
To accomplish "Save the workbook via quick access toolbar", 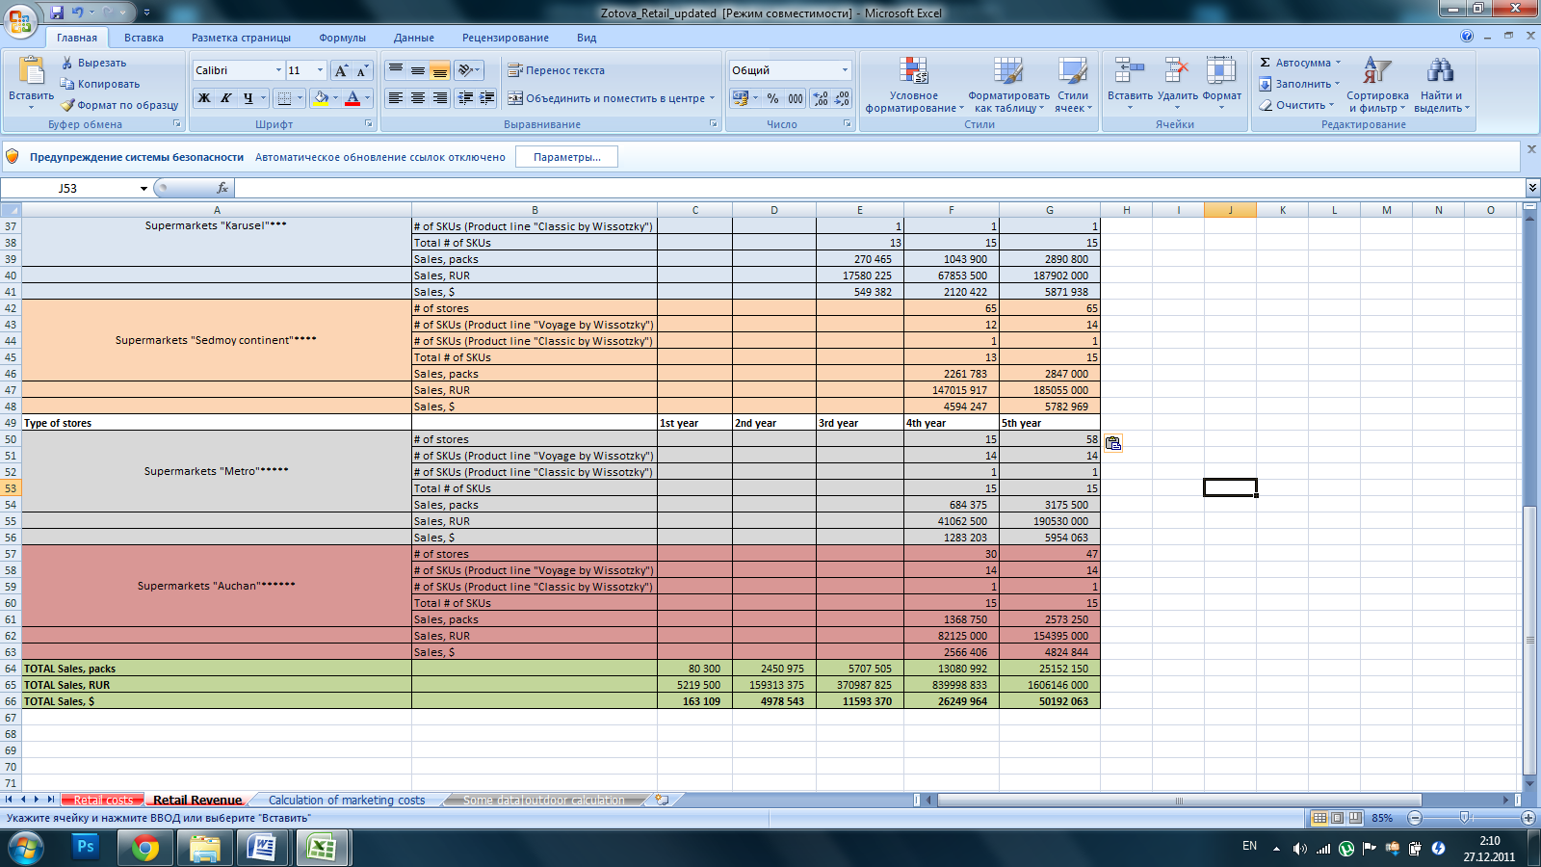I will pyautogui.click(x=57, y=13).
